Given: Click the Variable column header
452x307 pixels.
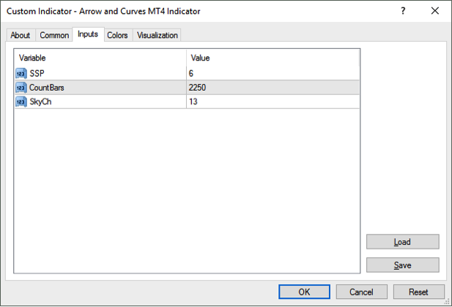Looking at the screenshot, I should coord(100,58).
